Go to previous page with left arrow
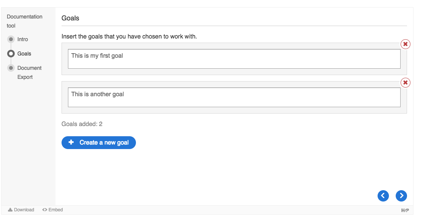The height and width of the screenshot is (220, 421). click(383, 195)
